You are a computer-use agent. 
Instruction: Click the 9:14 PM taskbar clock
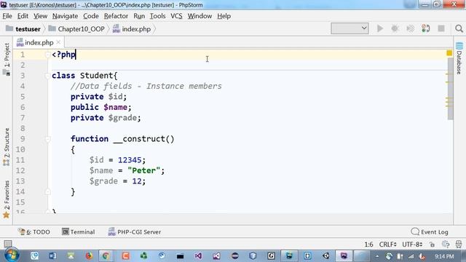(444, 256)
